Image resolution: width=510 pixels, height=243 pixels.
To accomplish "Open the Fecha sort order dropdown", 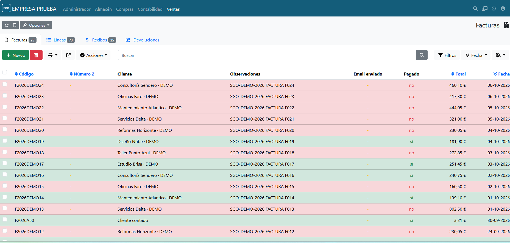I will tap(476, 55).
